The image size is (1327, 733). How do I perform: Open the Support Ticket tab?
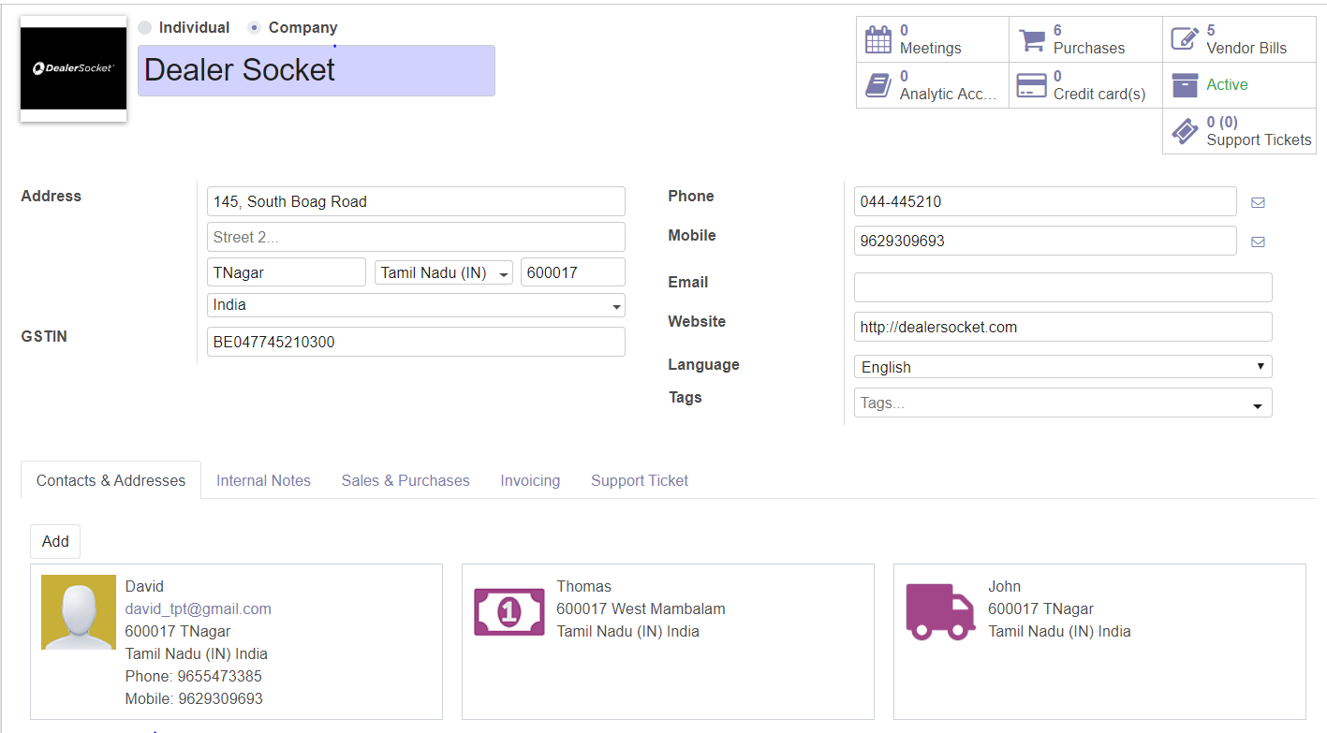click(640, 480)
